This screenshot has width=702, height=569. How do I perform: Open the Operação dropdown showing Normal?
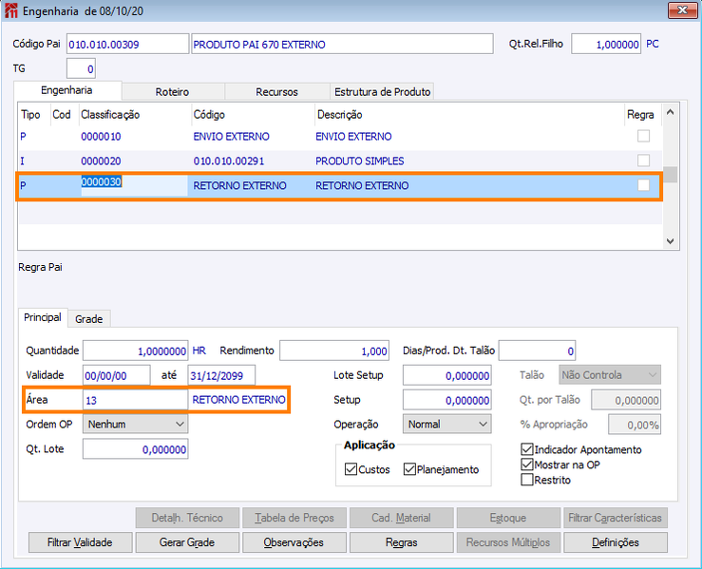[x=446, y=424]
